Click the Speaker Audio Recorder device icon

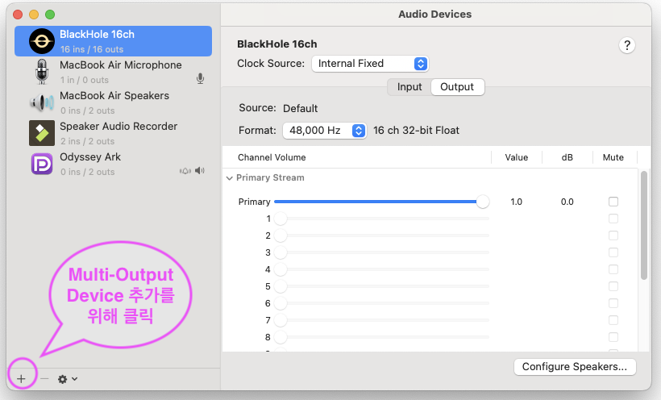(42, 133)
